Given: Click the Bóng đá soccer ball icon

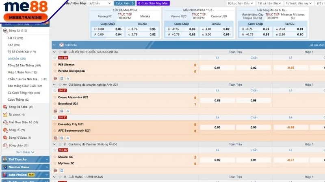Looking at the screenshot, I should 5,31.
